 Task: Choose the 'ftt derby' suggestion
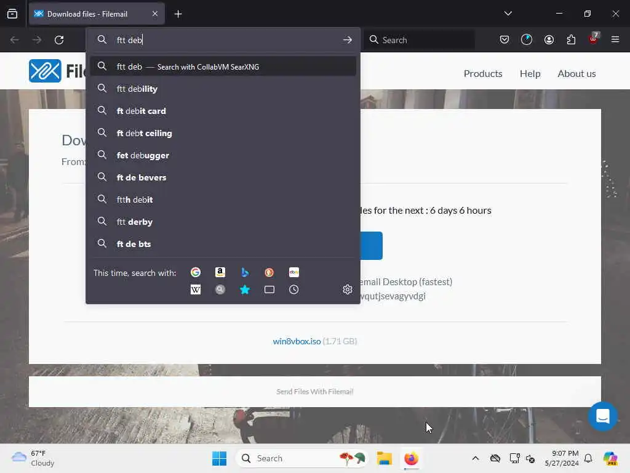pyautogui.click(x=223, y=222)
